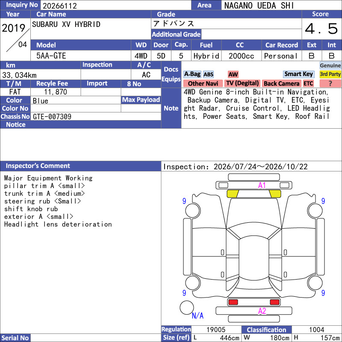
Task: Select the Back Camera badge
Action: [281, 83]
